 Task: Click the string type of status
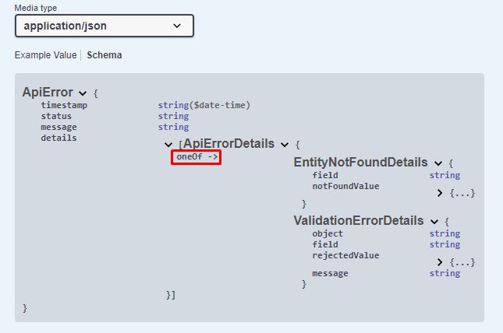pyautogui.click(x=173, y=116)
